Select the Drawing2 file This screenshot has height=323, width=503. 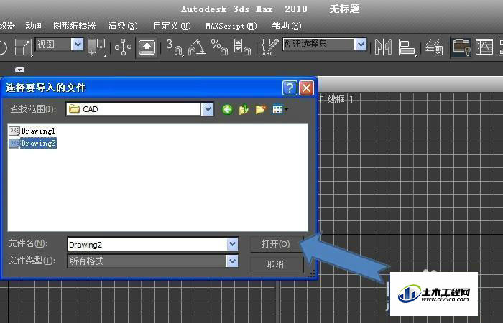(39, 144)
